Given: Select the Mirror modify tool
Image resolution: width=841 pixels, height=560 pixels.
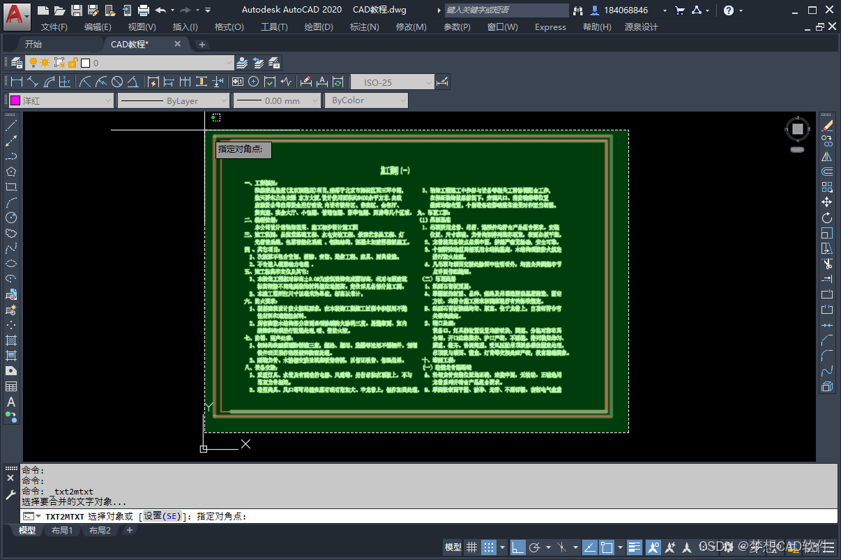Looking at the screenshot, I should [827, 156].
